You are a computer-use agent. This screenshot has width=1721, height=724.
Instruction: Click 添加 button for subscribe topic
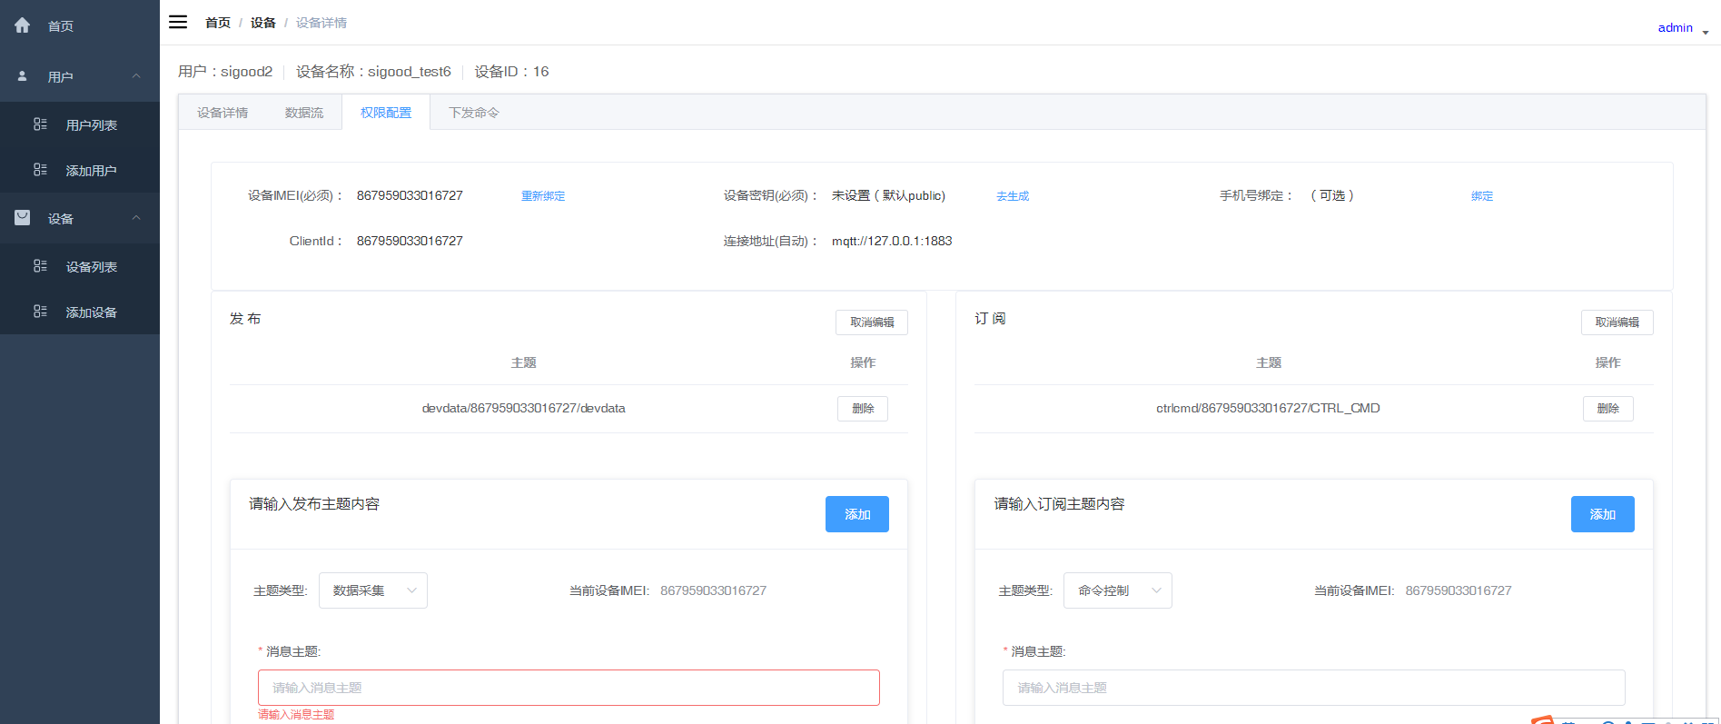(x=1603, y=514)
